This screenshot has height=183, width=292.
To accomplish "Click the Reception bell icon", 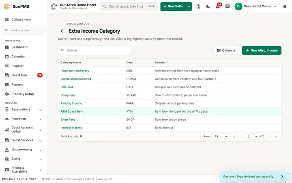I will tap(7, 119).
